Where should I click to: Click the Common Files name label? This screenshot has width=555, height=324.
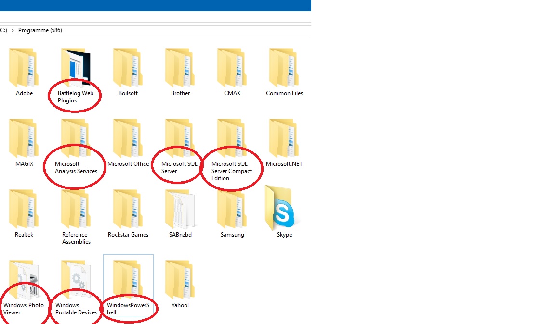tap(284, 93)
